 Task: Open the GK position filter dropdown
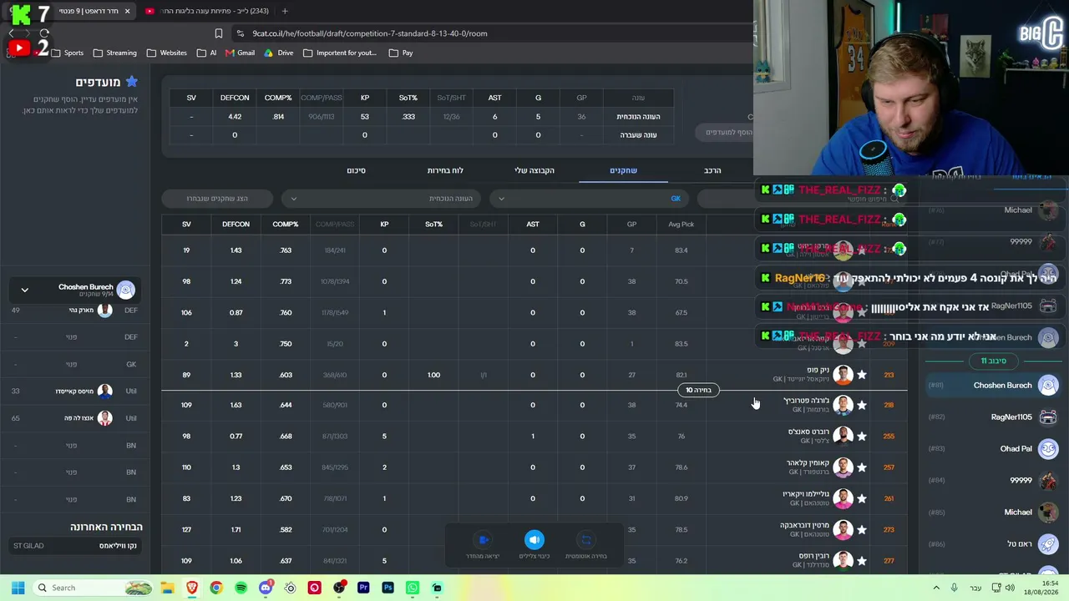click(590, 198)
